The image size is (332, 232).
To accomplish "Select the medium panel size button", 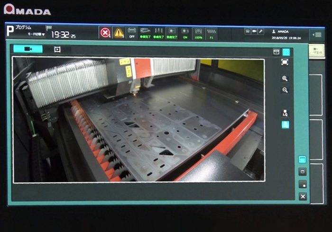I will click(x=303, y=172).
